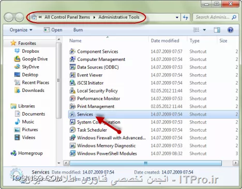Click the Open toolbar button
The image size is (242, 189).
53,30
